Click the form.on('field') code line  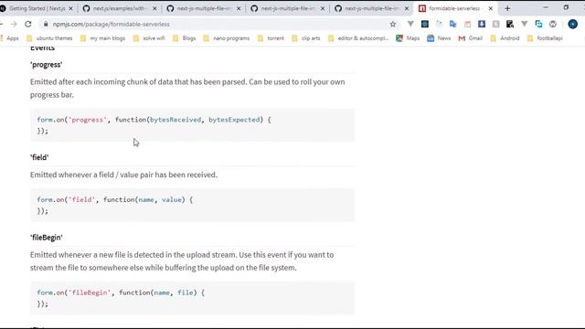(x=115, y=199)
